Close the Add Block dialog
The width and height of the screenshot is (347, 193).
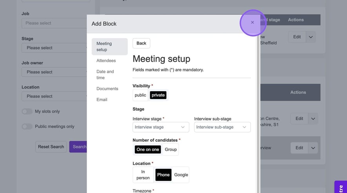pyautogui.click(x=253, y=23)
